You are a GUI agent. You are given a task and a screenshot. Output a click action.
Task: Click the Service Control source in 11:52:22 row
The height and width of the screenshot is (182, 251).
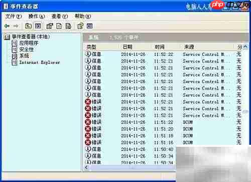click(206, 54)
